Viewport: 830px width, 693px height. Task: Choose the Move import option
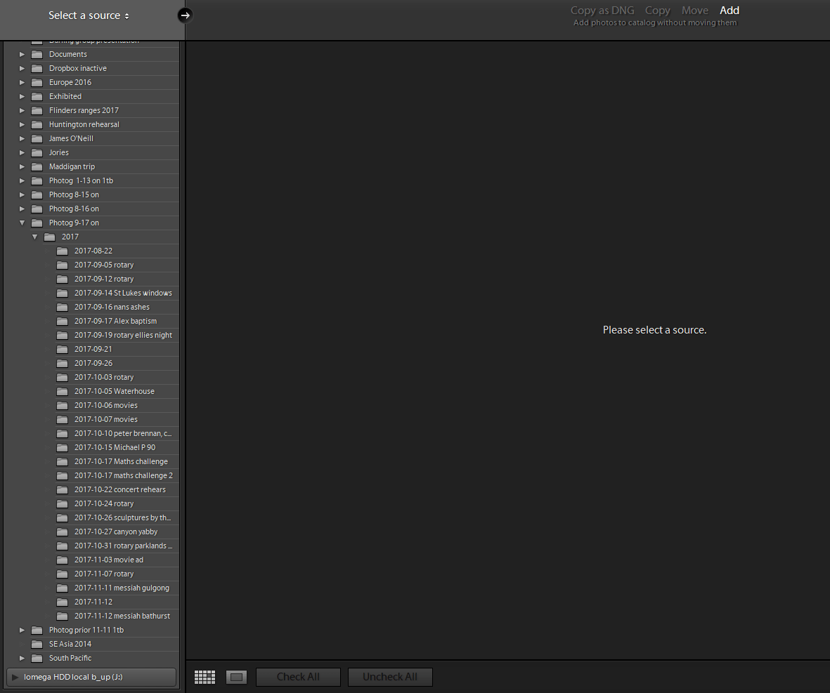coord(694,11)
